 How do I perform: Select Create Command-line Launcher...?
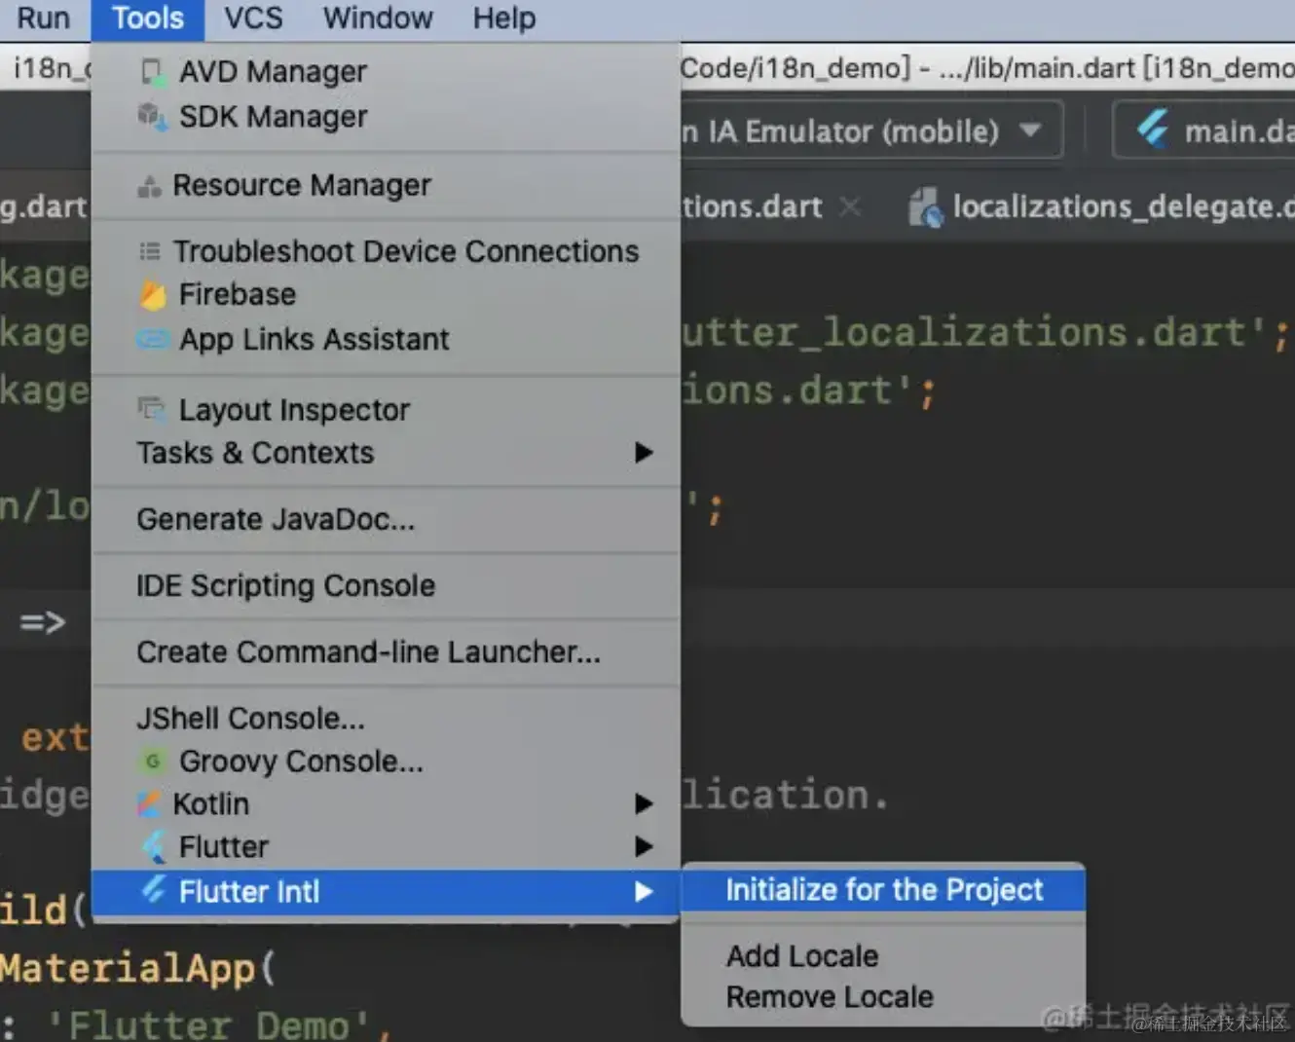coord(386,651)
